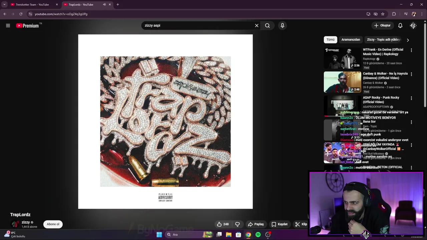Open Spotify from taskbar

pyautogui.click(x=258, y=235)
